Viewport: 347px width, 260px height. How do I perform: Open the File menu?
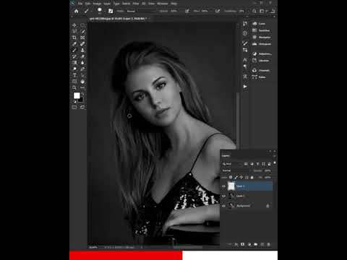tap(80, 4)
